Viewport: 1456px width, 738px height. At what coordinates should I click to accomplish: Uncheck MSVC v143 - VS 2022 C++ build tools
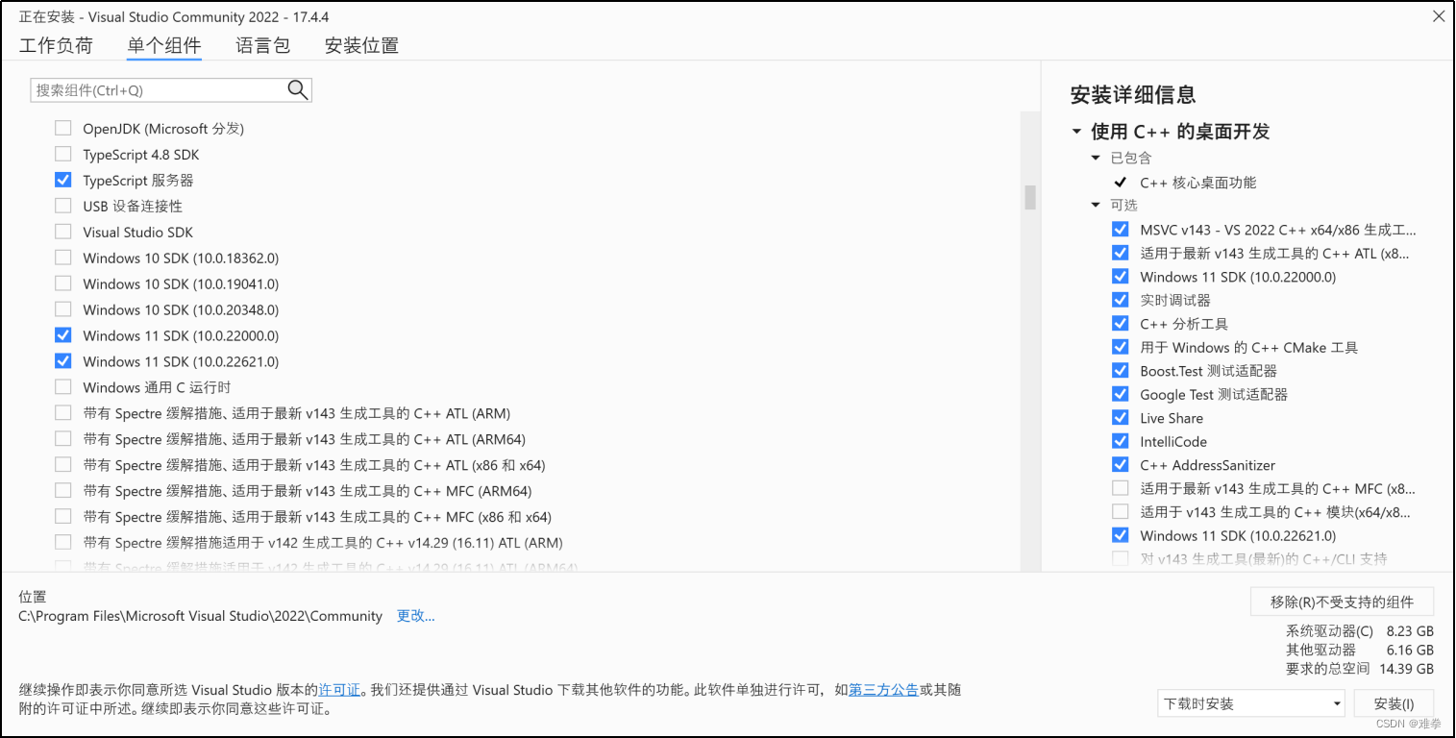pos(1121,230)
